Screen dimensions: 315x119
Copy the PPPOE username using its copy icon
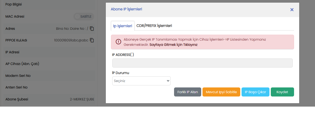coord(92,40)
